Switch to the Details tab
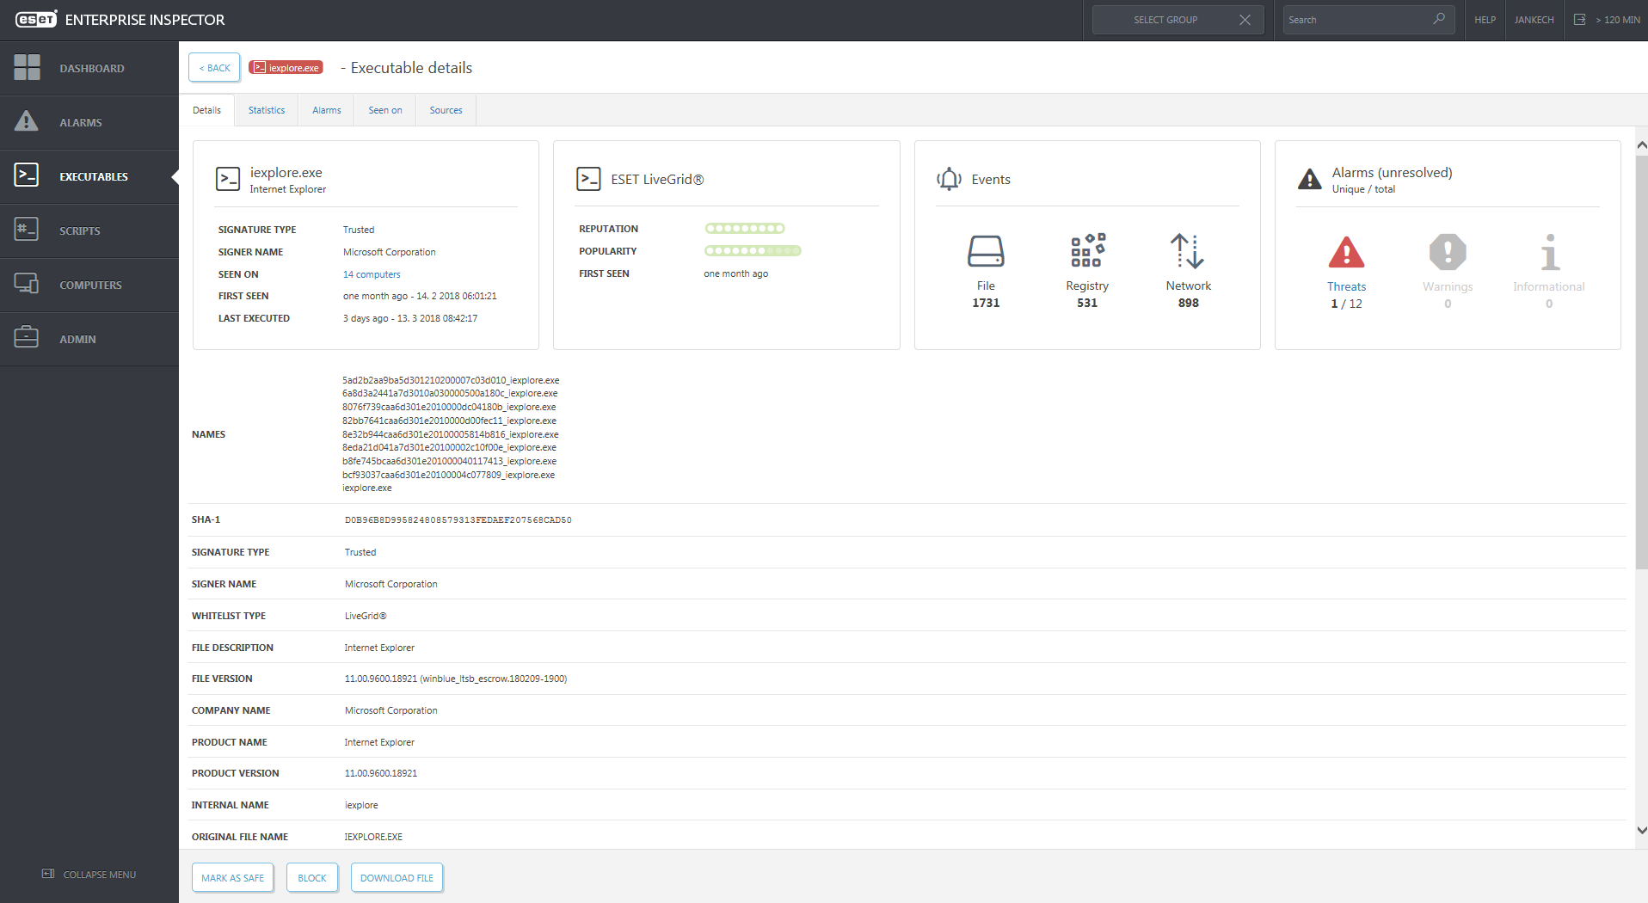This screenshot has height=903, width=1648. (206, 110)
